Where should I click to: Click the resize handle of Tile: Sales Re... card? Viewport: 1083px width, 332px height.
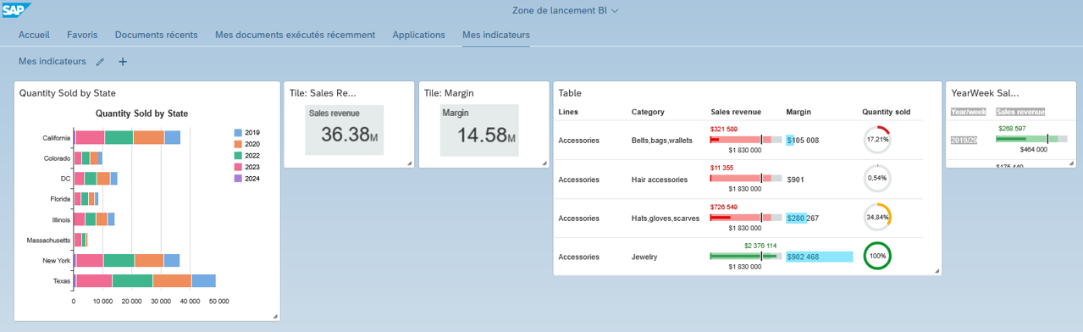[x=409, y=163]
